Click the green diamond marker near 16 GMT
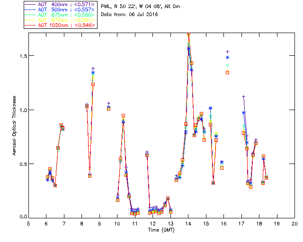Screen dimensions: 303x242 point(228,65)
